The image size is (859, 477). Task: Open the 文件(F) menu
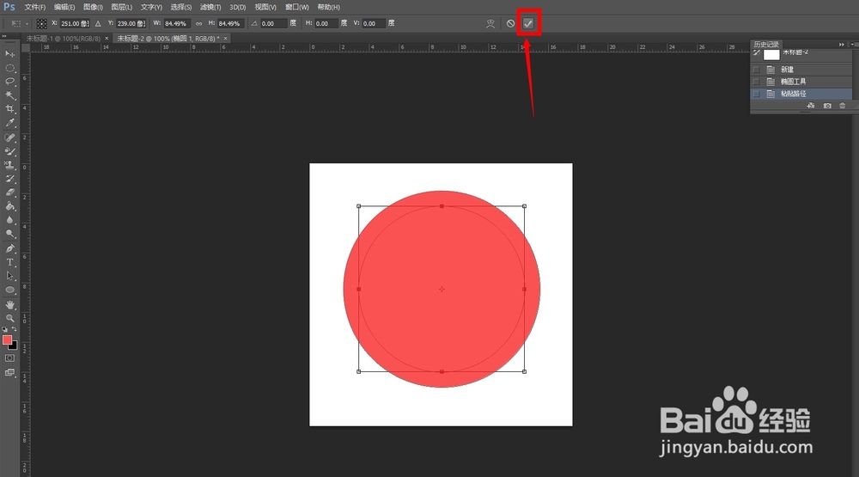coord(35,7)
